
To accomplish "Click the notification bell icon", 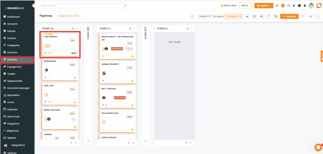I will click(294, 6).
